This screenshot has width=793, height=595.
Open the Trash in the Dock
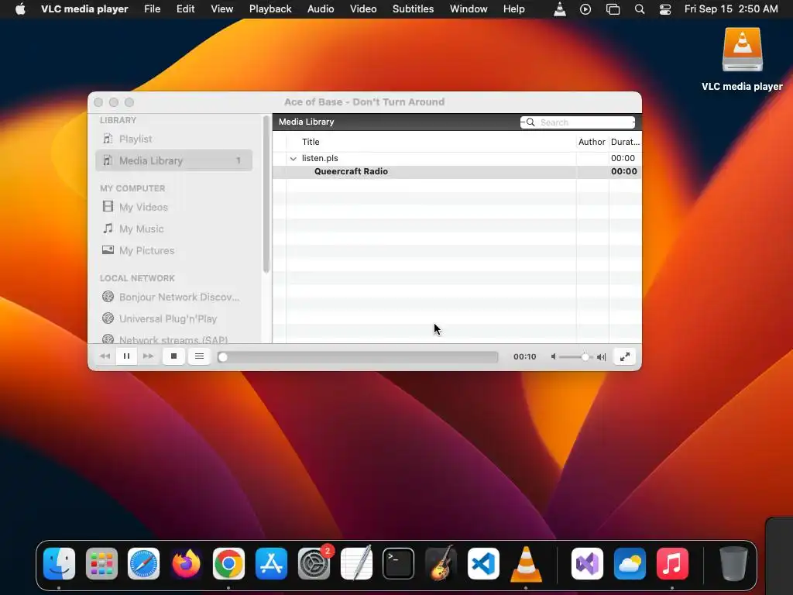(x=733, y=563)
